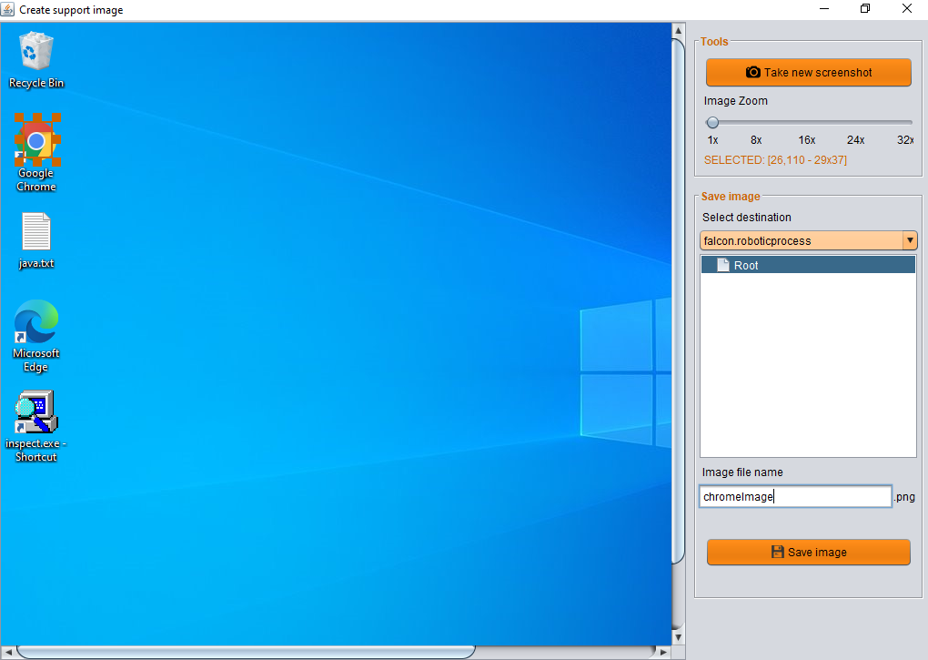Click the java.txt file icon
This screenshot has width=928, height=660.
click(x=36, y=233)
